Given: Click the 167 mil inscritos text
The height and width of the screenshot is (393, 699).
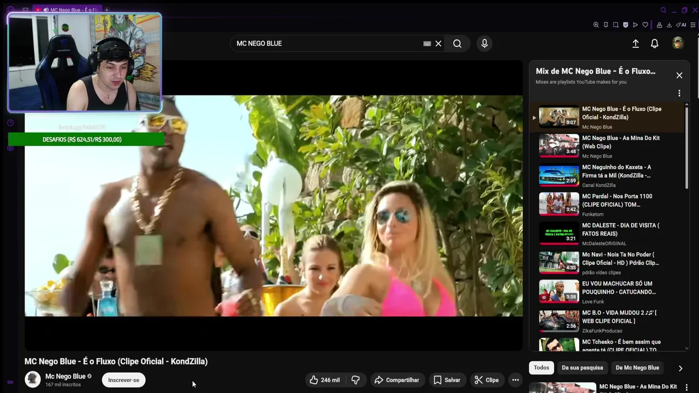Looking at the screenshot, I should tap(63, 385).
